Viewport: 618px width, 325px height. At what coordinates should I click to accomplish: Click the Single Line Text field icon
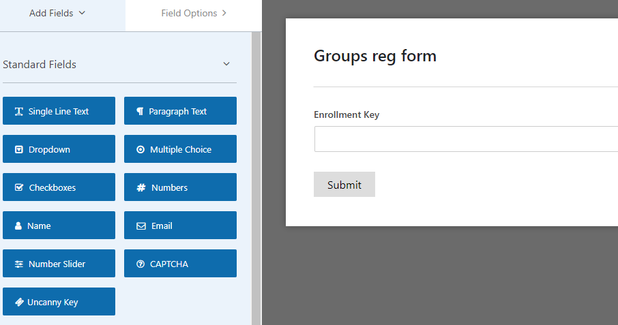tap(19, 111)
